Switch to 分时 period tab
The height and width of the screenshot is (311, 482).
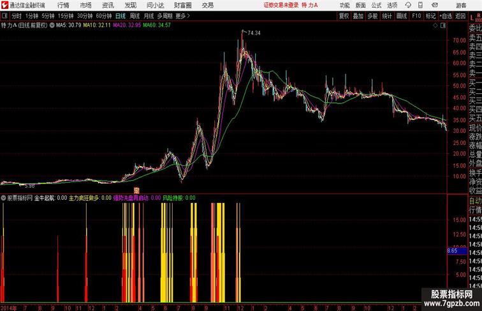(17, 16)
